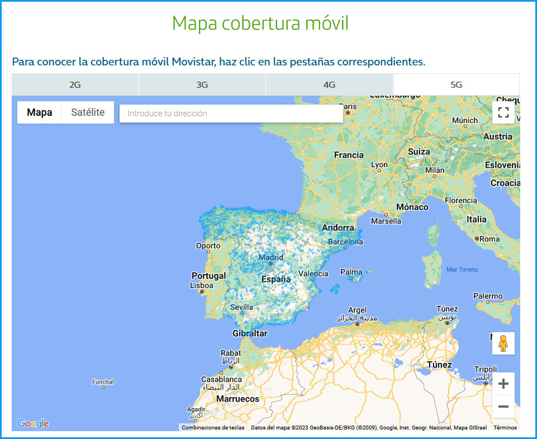Viewport: 537px width, 439px height.
Task: Click the Marsella city label
Action: 386,221
